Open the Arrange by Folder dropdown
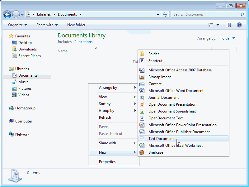This screenshot has width=249, height=187. [x=228, y=38]
